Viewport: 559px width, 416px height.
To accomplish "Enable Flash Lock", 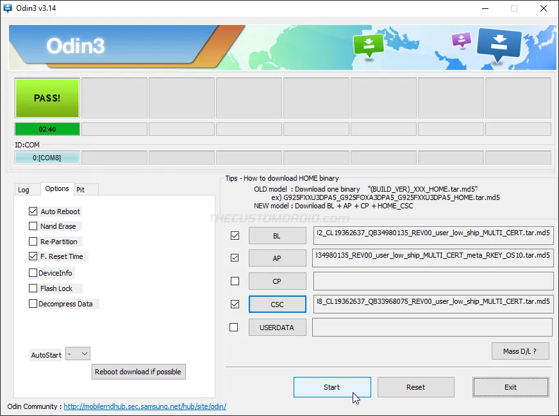I will tap(33, 288).
